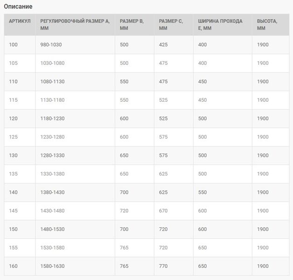Image resolution: width=293 pixels, height=280 pixels.
Task: Click the 1180-1230 range value
Action: pos(53,119)
